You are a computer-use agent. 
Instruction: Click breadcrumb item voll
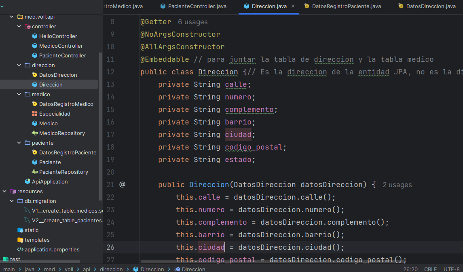point(69,269)
